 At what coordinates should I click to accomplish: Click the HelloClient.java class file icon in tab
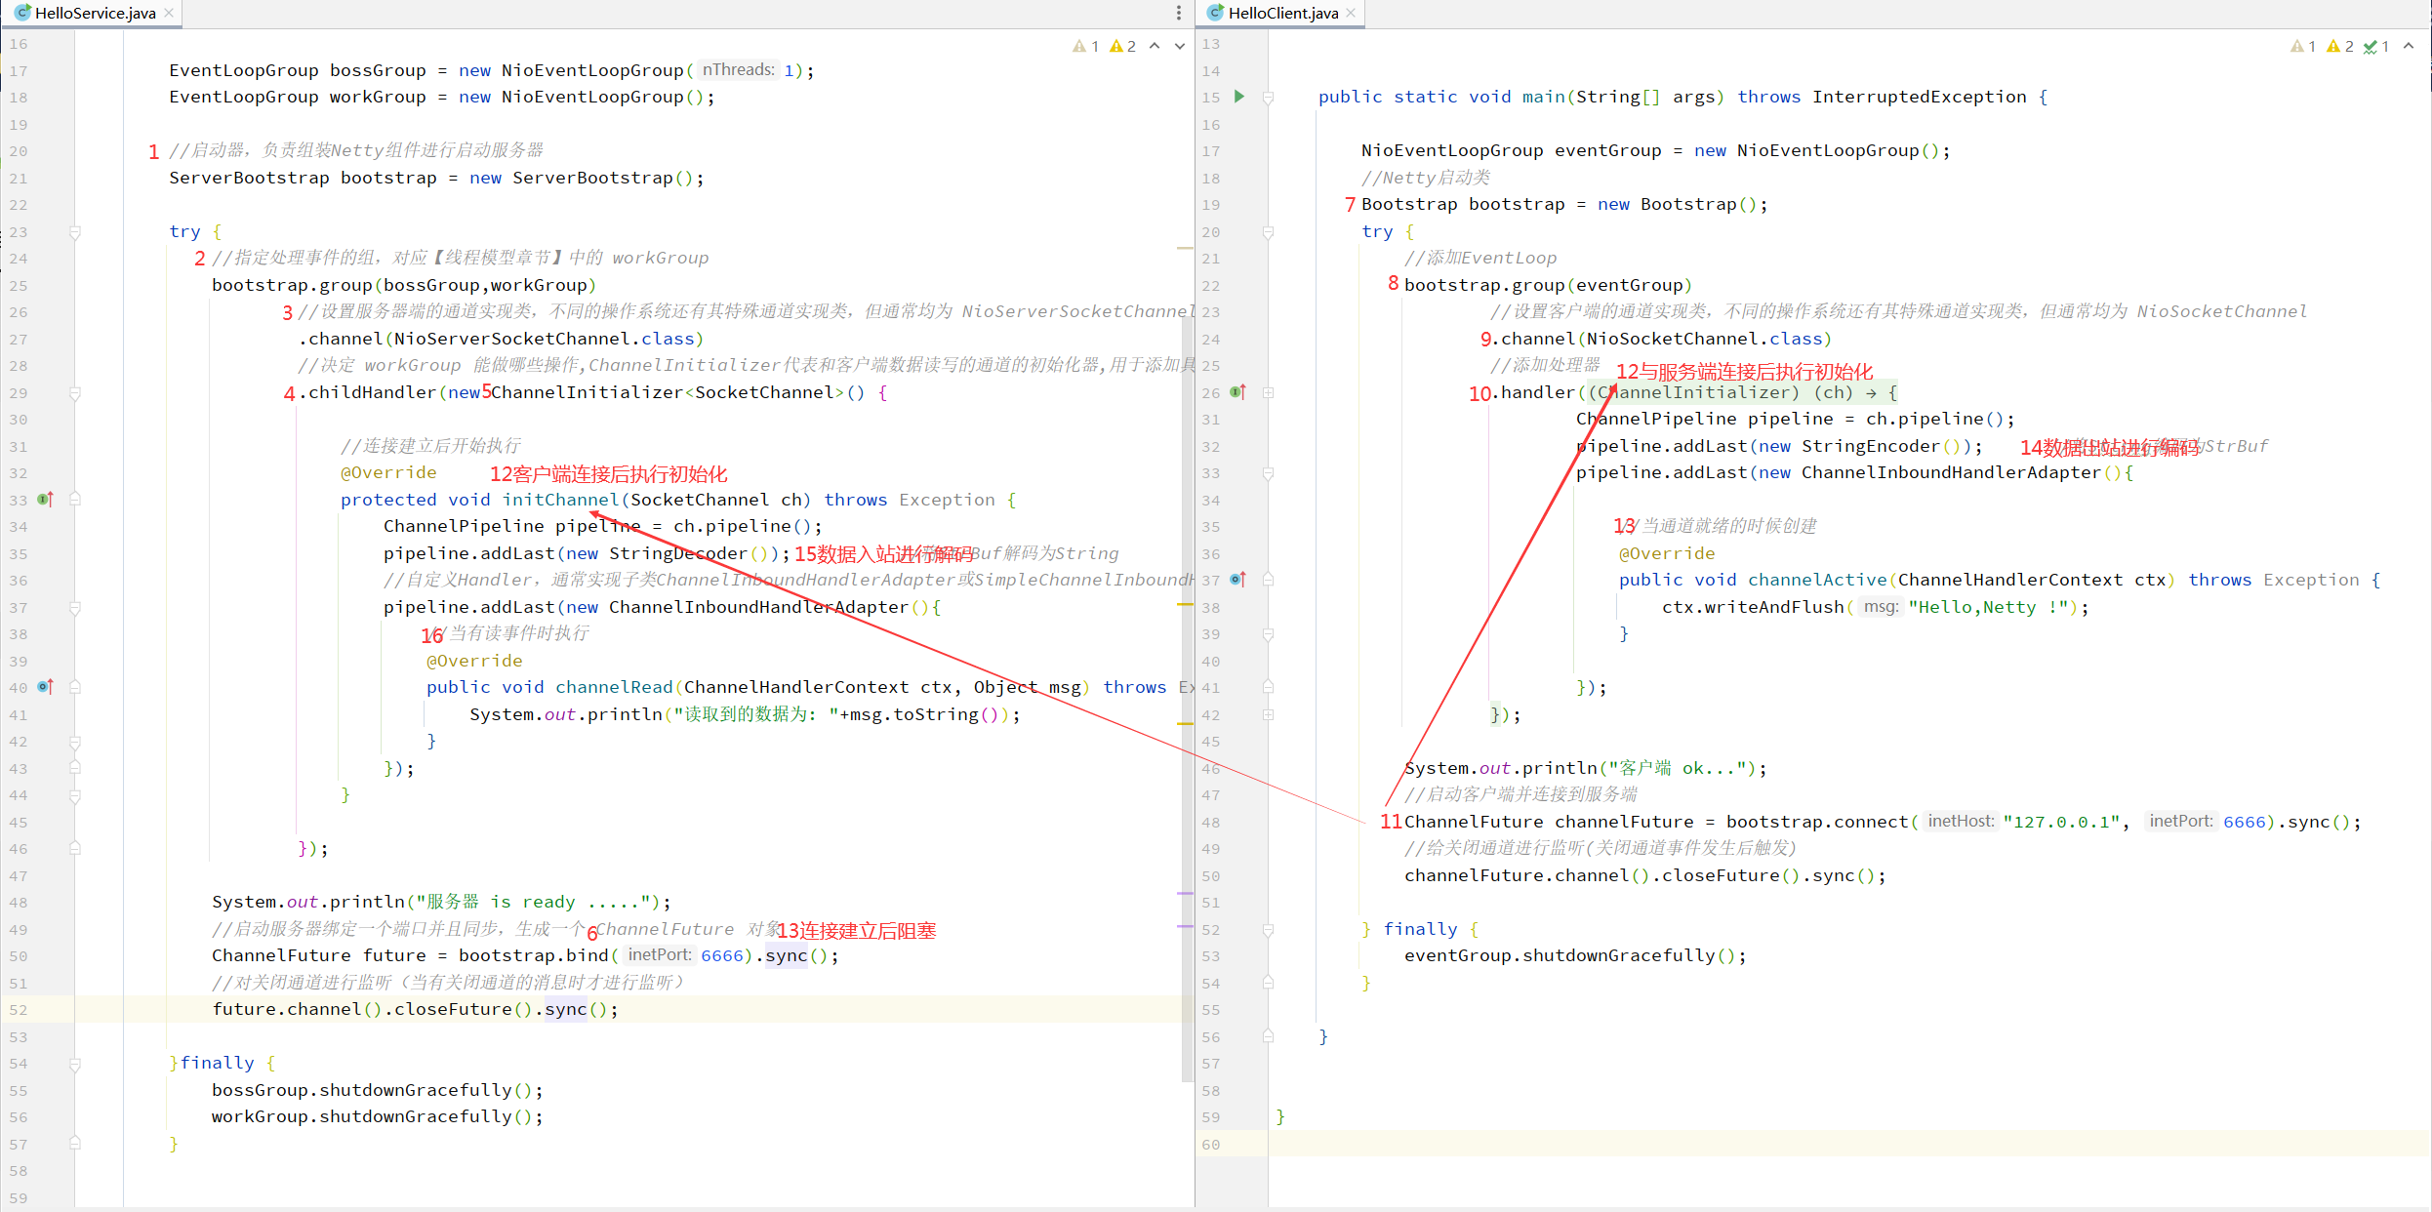tap(1216, 13)
